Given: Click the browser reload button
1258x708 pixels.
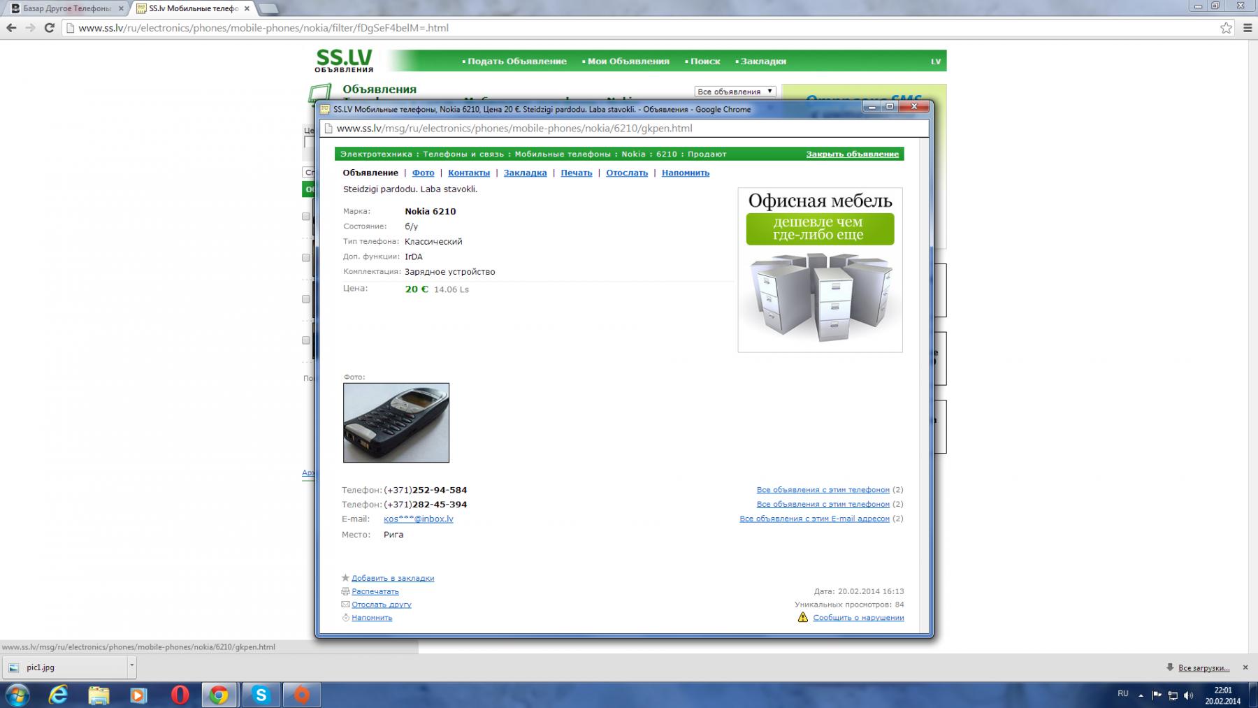Looking at the screenshot, I should pos(49,28).
